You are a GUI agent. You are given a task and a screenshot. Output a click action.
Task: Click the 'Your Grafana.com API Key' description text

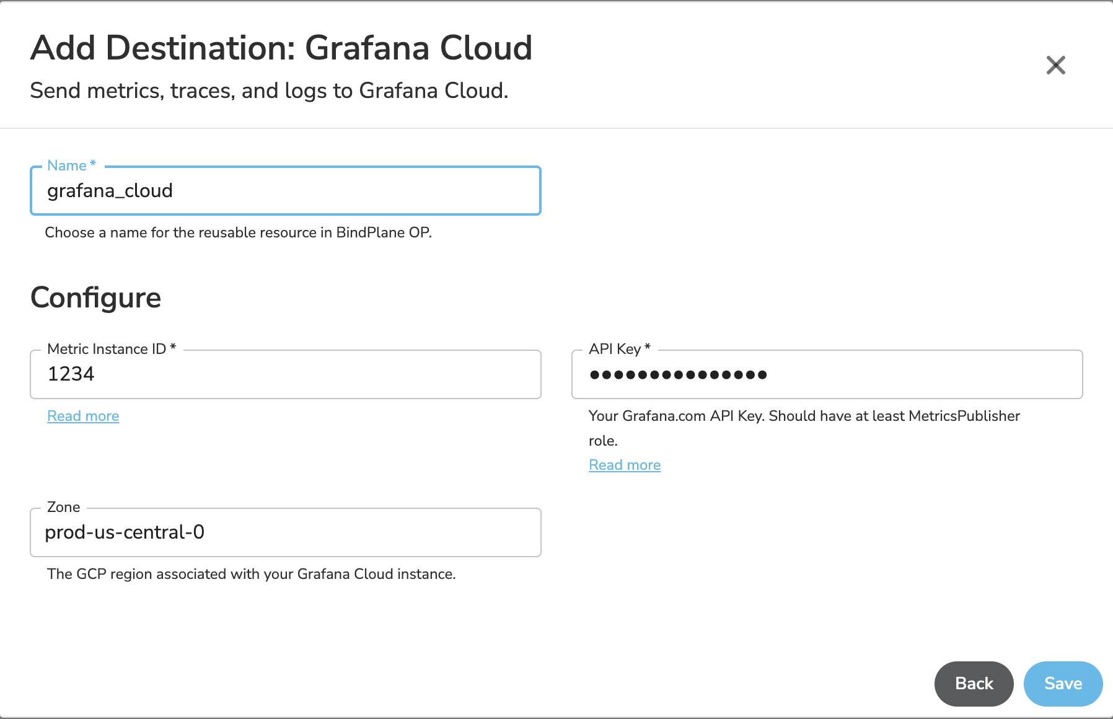[x=804, y=428]
